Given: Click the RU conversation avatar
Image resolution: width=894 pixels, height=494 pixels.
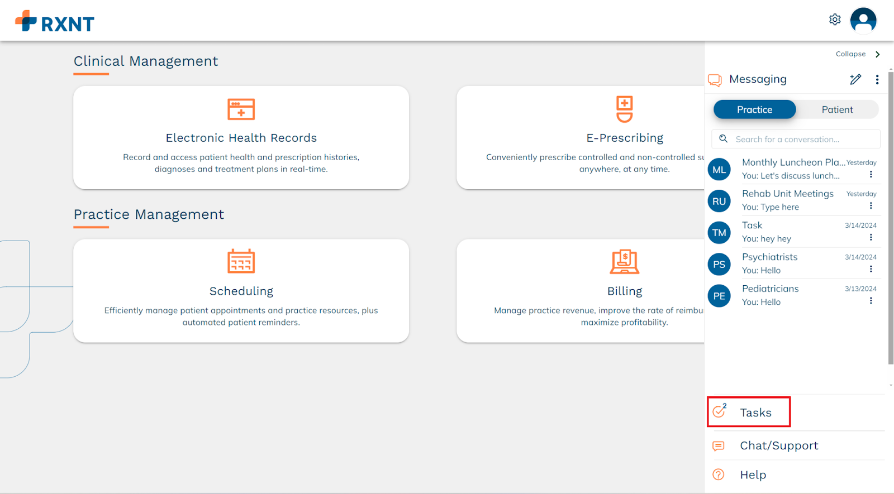Looking at the screenshot, I should click(719, 201).
